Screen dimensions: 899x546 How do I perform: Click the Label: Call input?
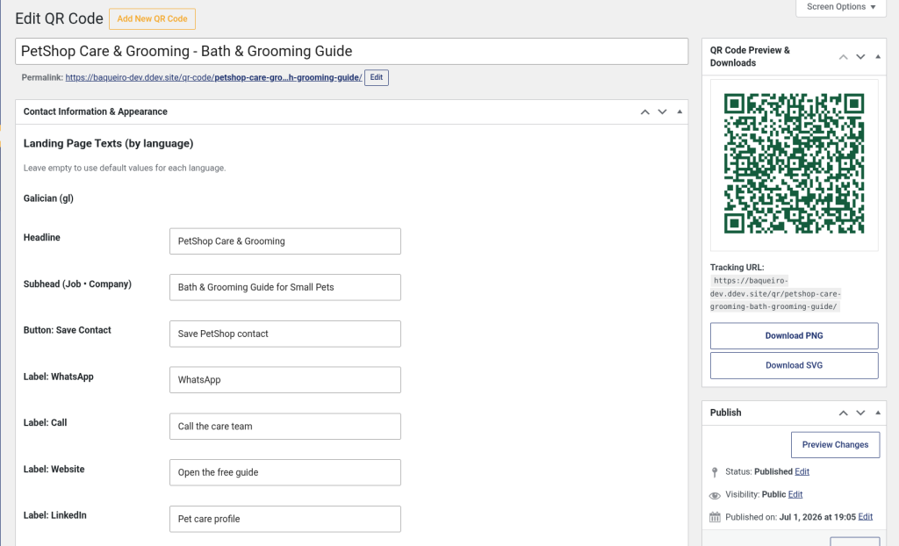click(285, 426)
